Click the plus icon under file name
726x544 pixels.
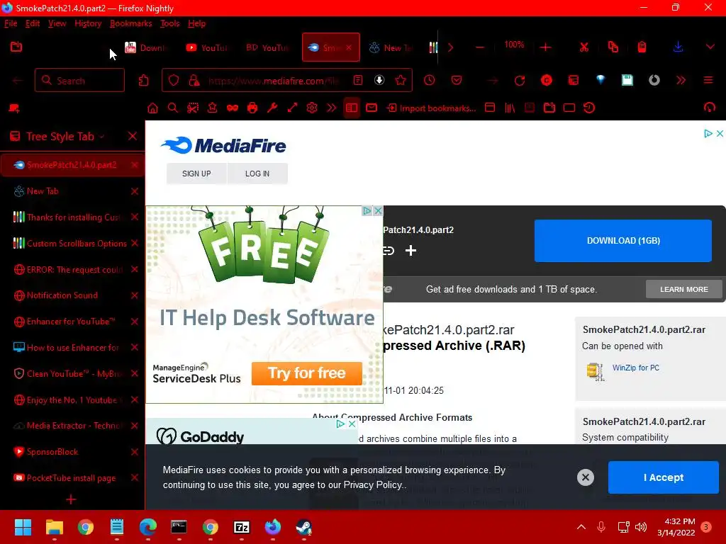411,251
